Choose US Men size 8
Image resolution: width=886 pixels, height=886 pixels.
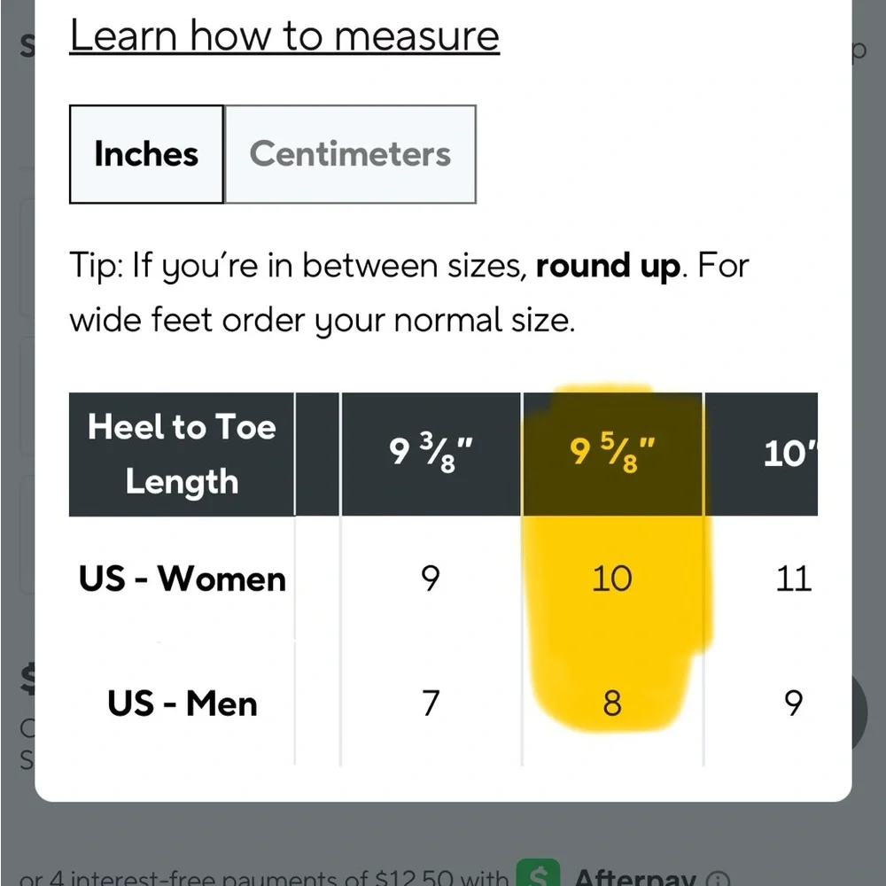(612, 703)
